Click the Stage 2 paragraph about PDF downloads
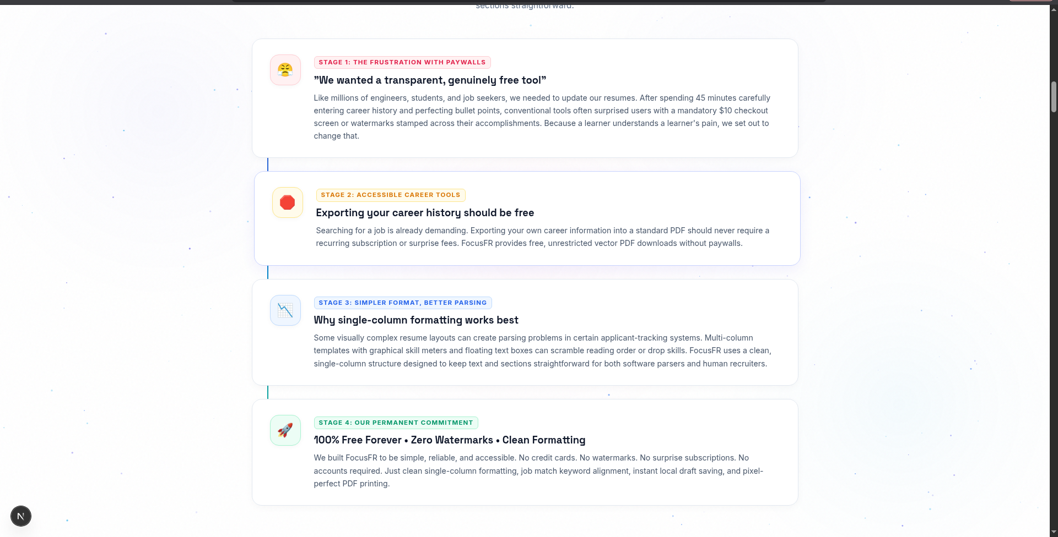The image size is (1058, 537). pos(543,237)
